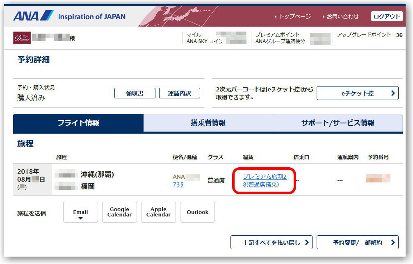Click the 旅程 section heading
This screenshot has height=264, width=413.
[x=25, y=143]
